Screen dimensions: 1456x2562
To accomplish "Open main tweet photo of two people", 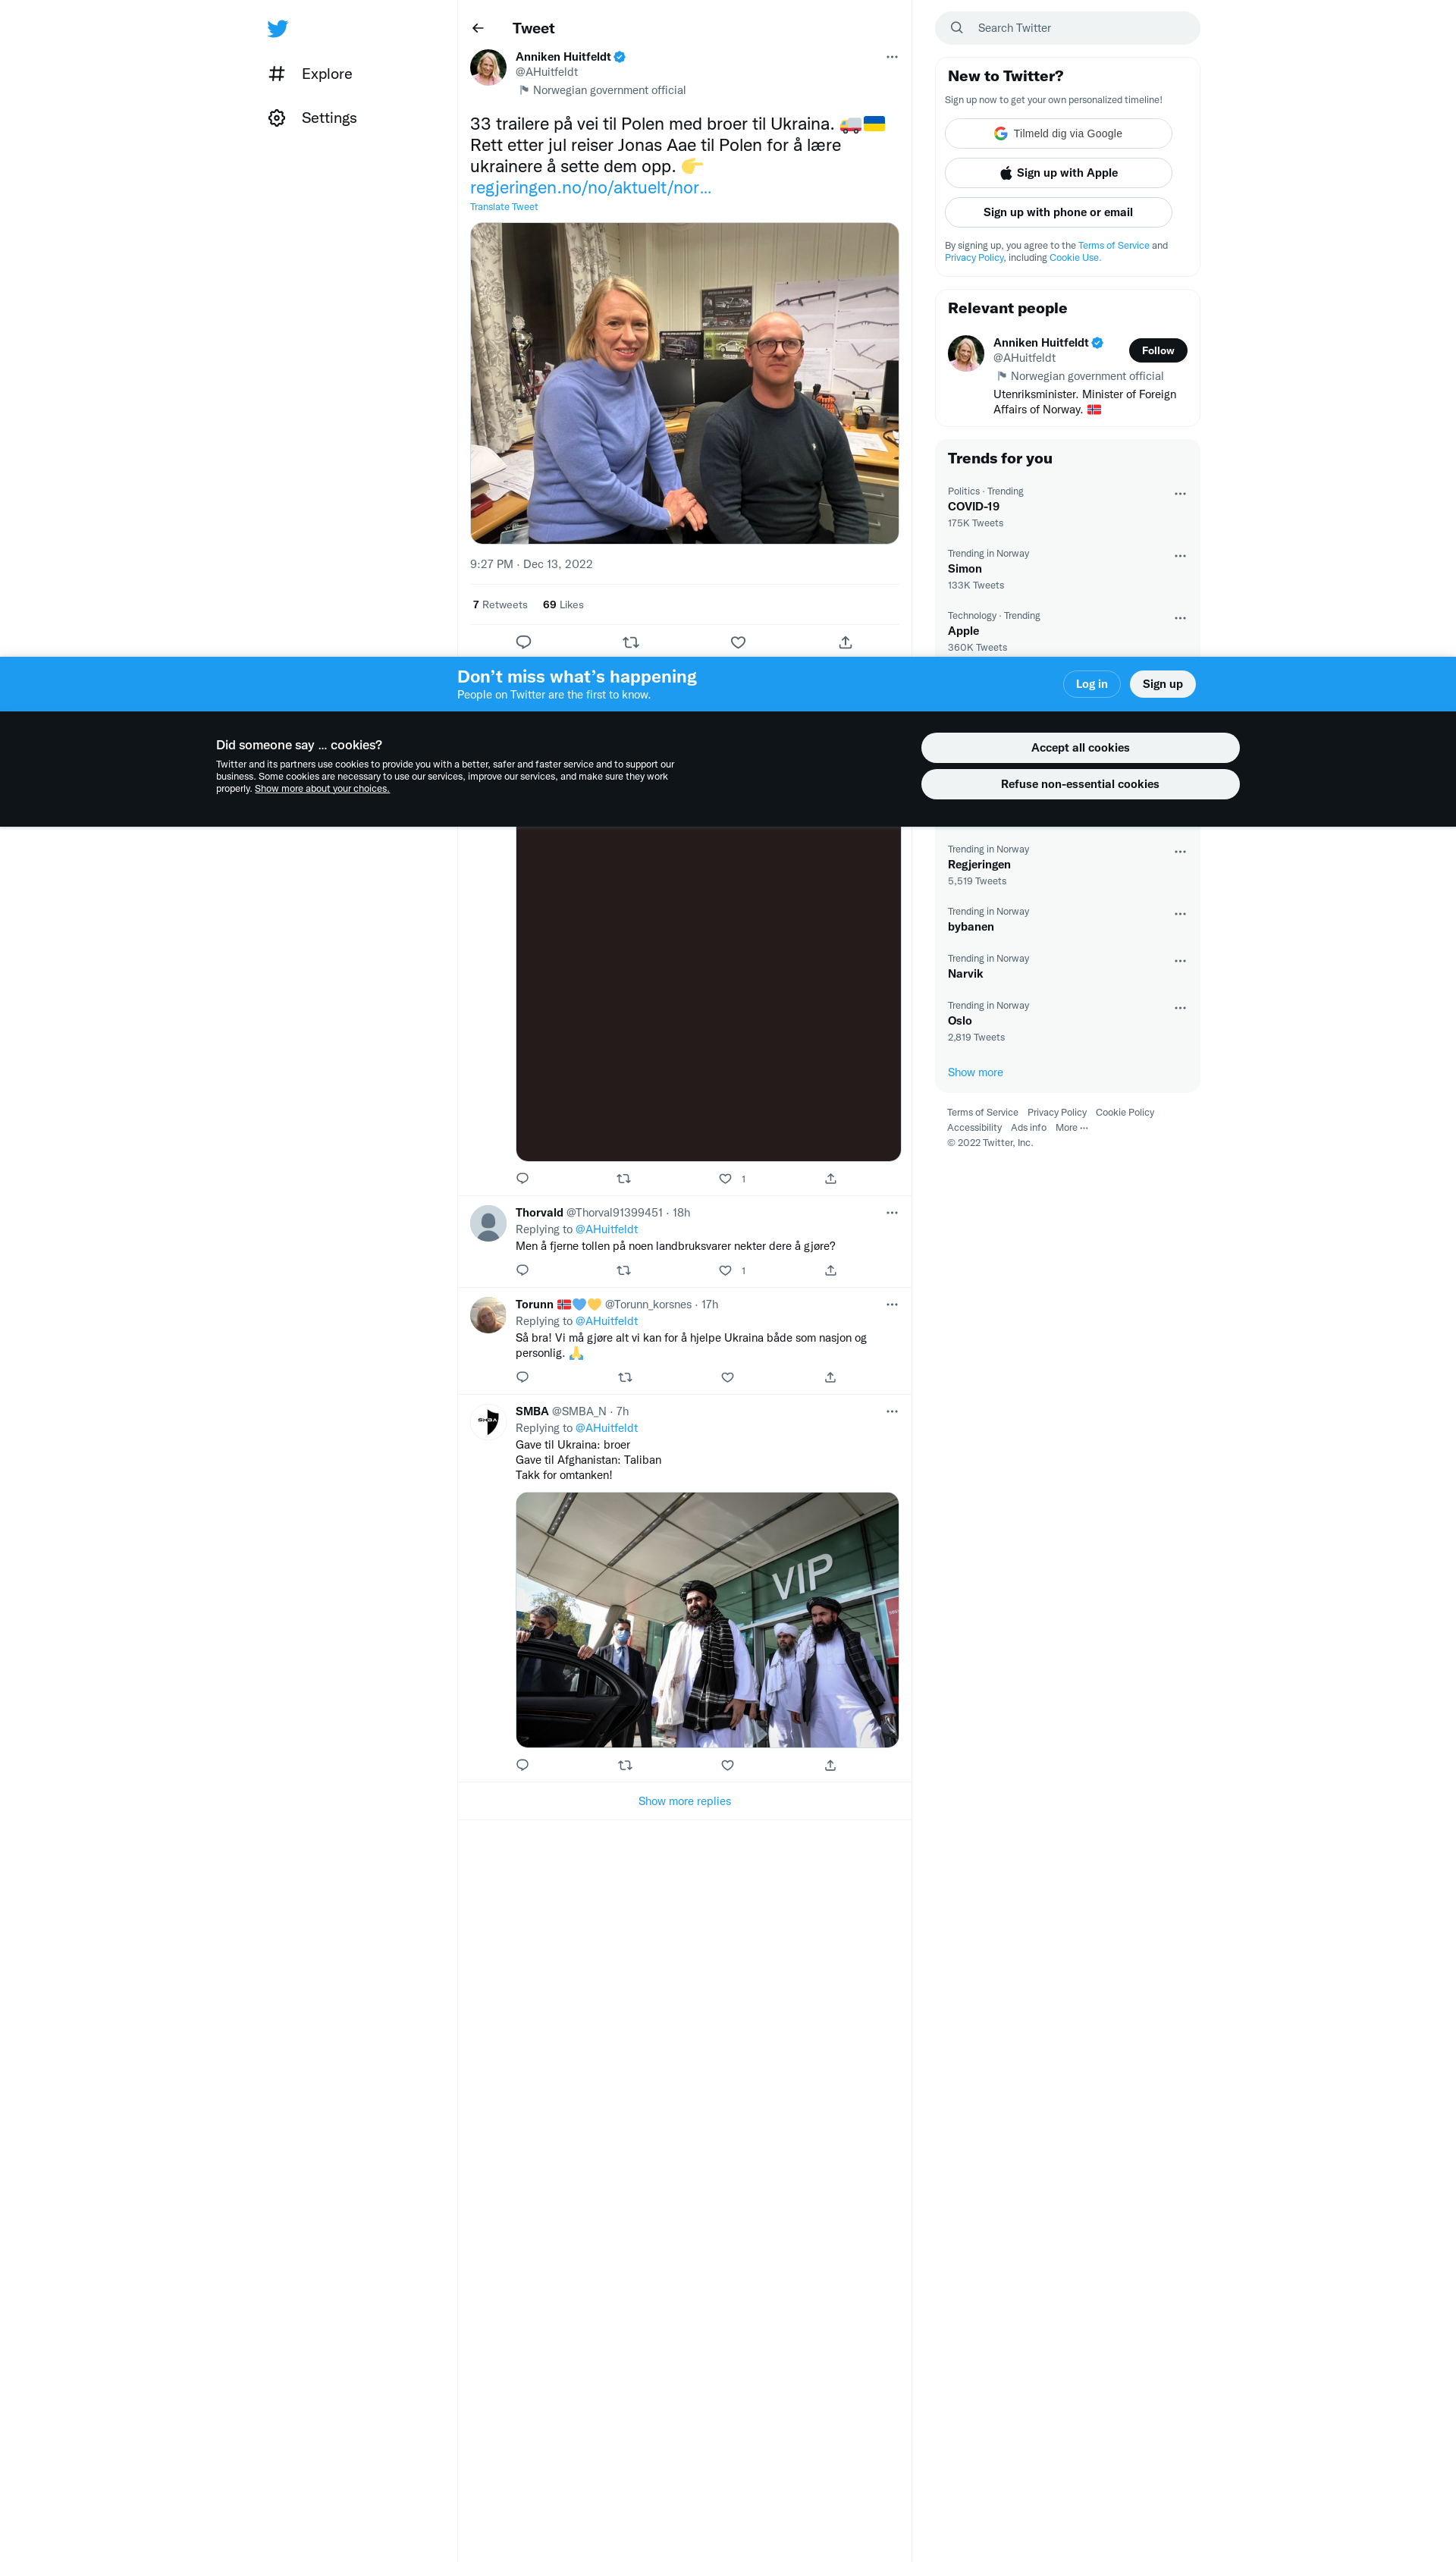I will click(x=684, y=383).
